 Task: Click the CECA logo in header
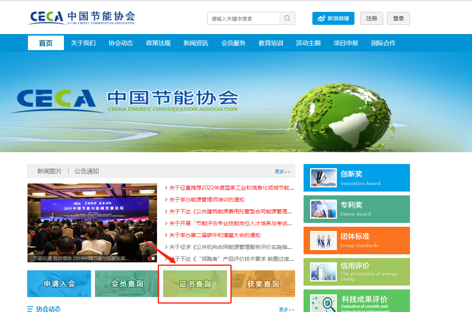point(82,18)
